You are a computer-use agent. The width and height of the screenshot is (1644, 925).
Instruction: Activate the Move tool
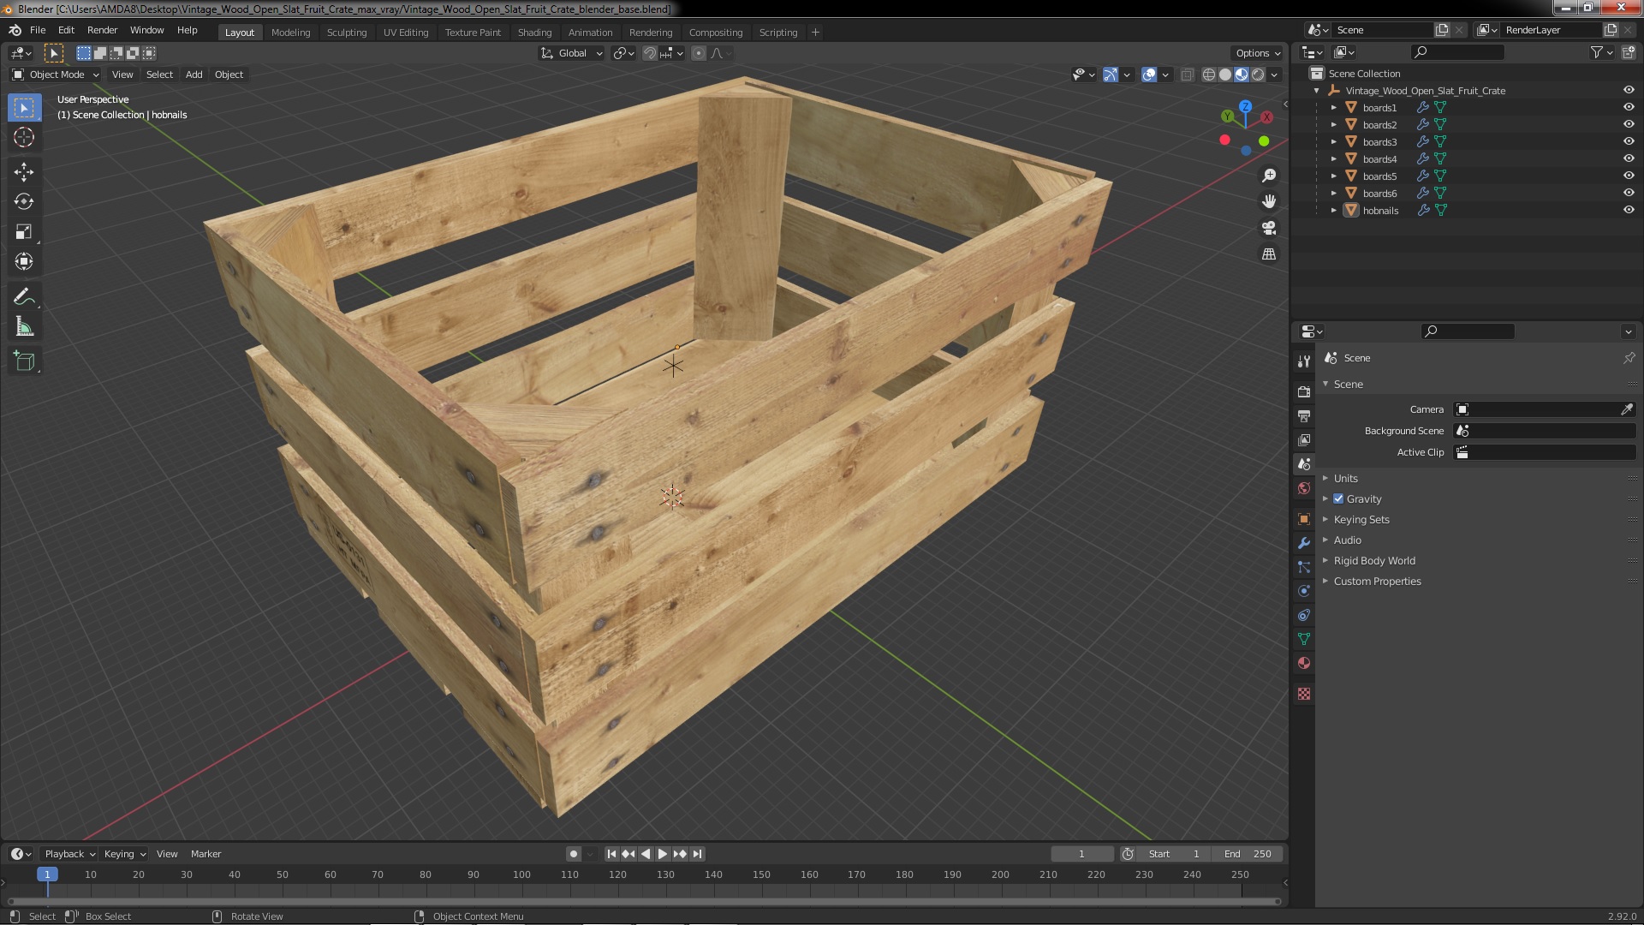pyautogui.click(x=24, y=172)
